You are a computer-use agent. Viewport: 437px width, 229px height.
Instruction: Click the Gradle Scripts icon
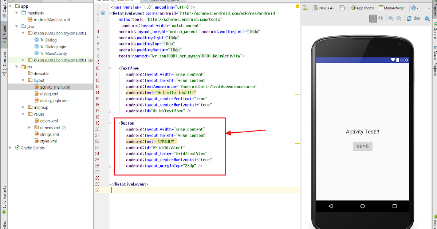pyautogui.click(x=17, y=148)
